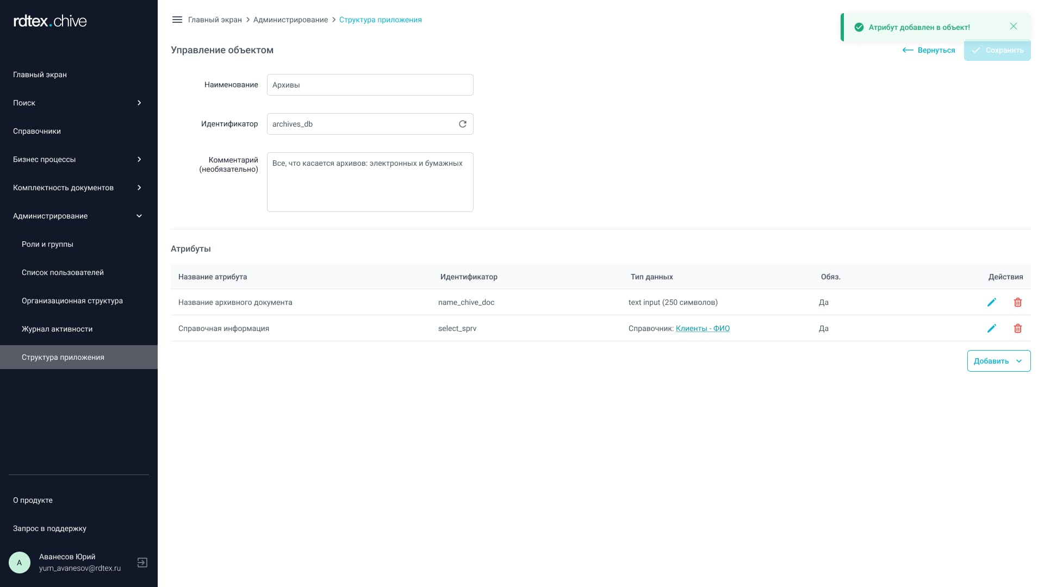Open Справочники in the sidebar
Image resolution: width=1044 pixels, height=587 pixels.
coord(37,131)
